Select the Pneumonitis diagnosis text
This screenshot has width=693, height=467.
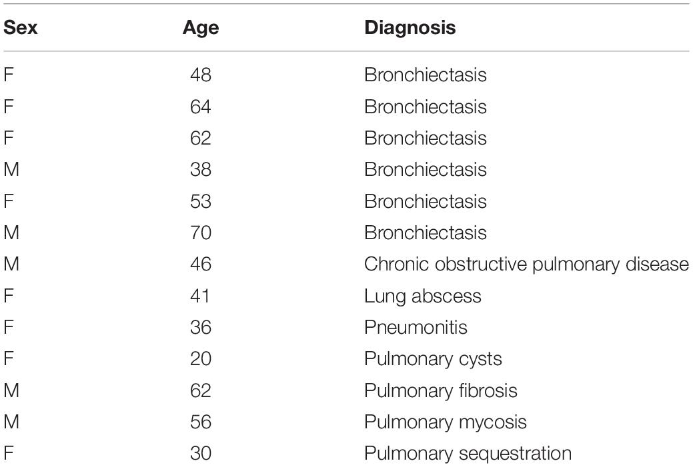[x=416, y=328]
